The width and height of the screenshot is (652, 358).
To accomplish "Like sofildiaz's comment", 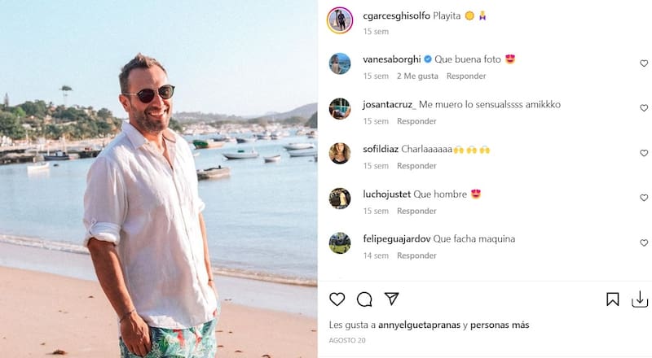I will tap(644, 153).
